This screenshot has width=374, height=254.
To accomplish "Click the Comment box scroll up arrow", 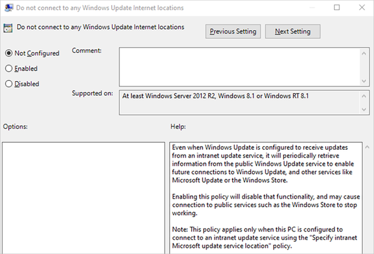I will coord(364,53).
